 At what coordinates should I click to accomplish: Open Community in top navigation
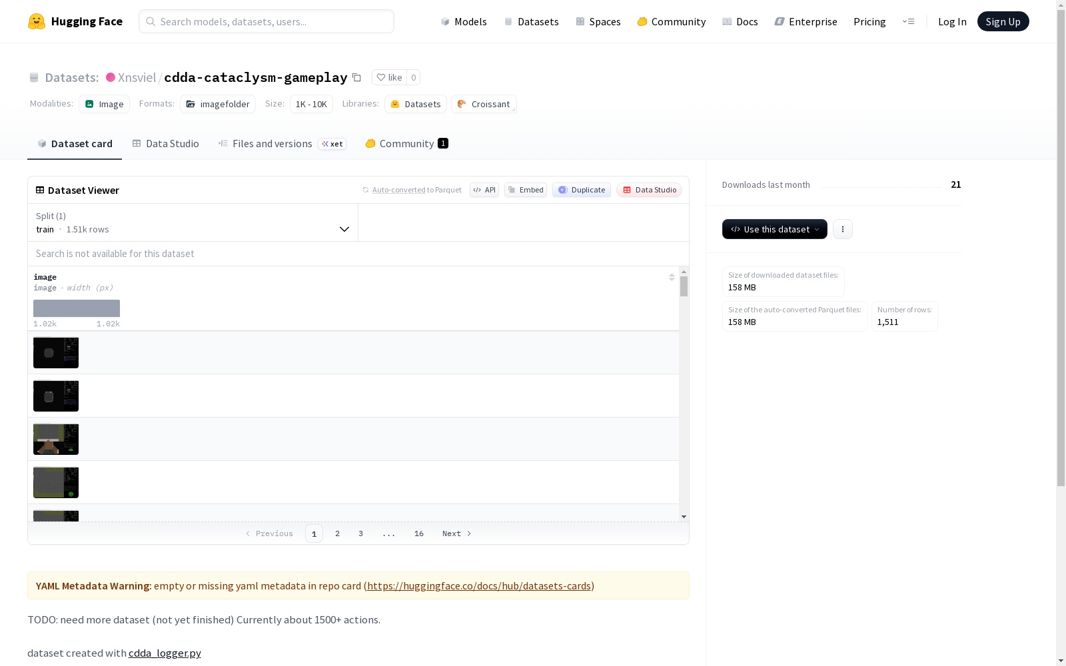click(672, 21)
